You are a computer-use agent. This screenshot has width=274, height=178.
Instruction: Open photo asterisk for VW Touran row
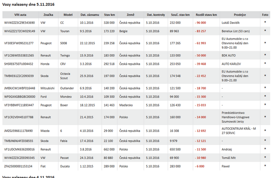[265, 31]
